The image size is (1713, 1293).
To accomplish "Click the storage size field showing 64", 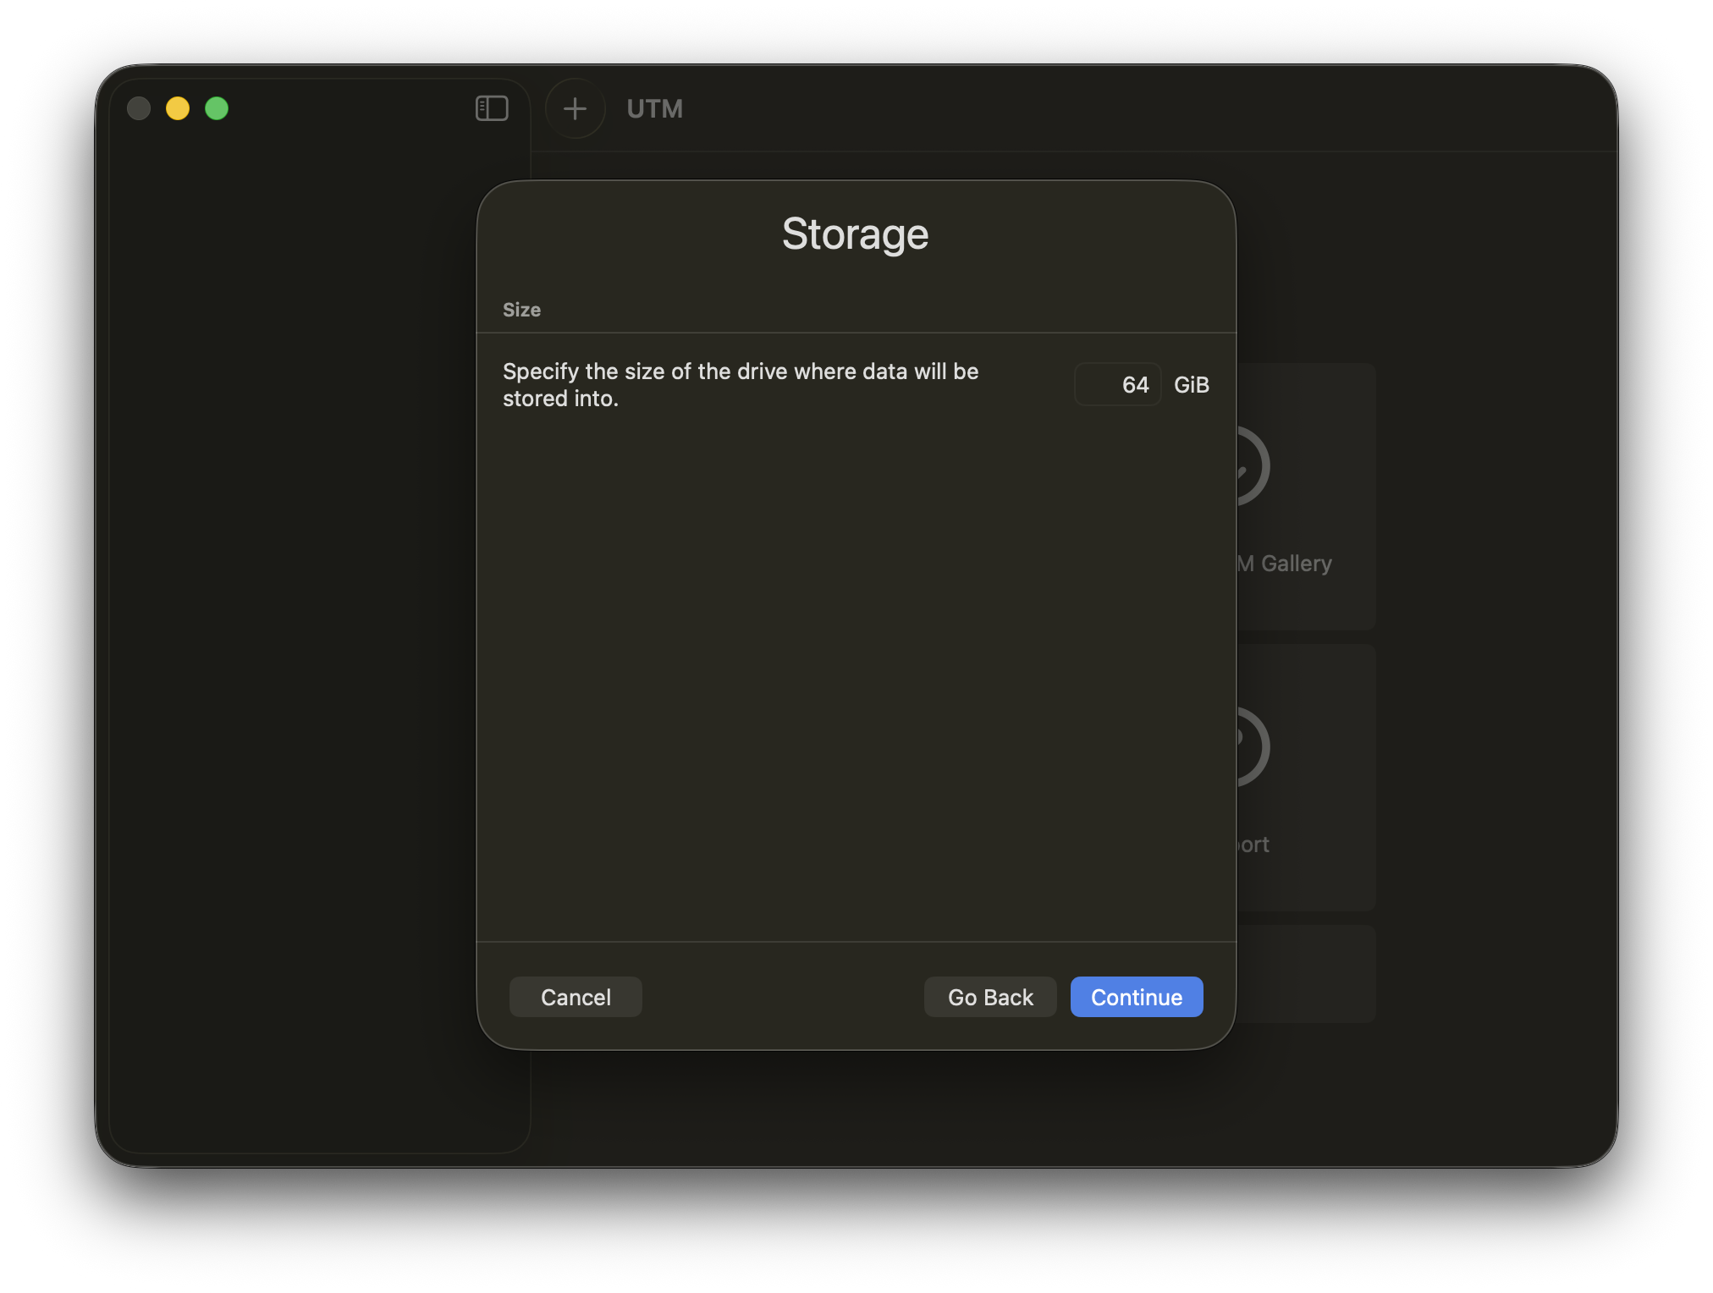I will click(x=1117, y=384).
